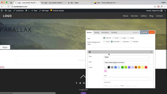The height and width of the screenshot is (94, 167).
Task: Open the Services nav link
Action: (134, 16)
